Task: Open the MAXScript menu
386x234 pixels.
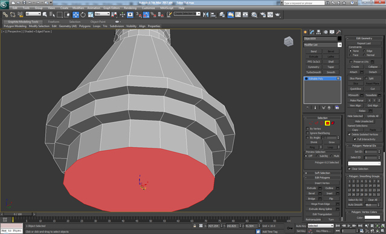Action: tap(167, 8)
